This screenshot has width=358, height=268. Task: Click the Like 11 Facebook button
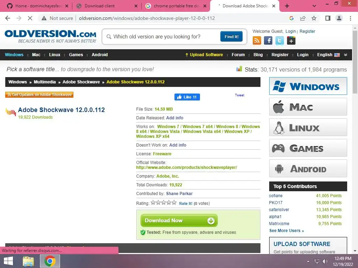[x=187, y=97]
